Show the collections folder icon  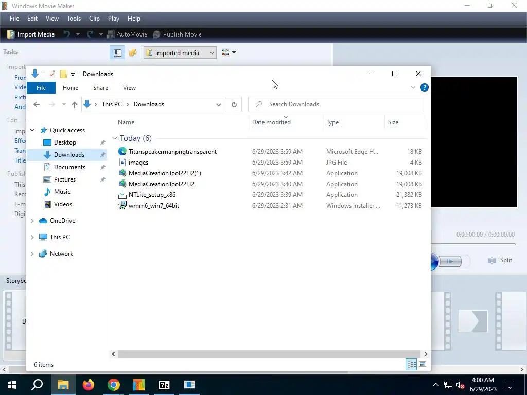[x=133, y=53]
